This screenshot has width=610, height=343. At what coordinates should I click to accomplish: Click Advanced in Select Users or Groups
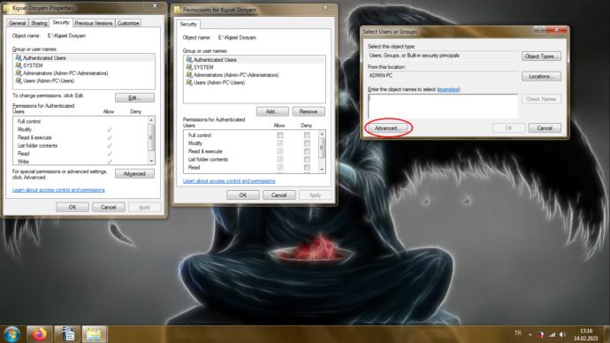click(388, 128)
